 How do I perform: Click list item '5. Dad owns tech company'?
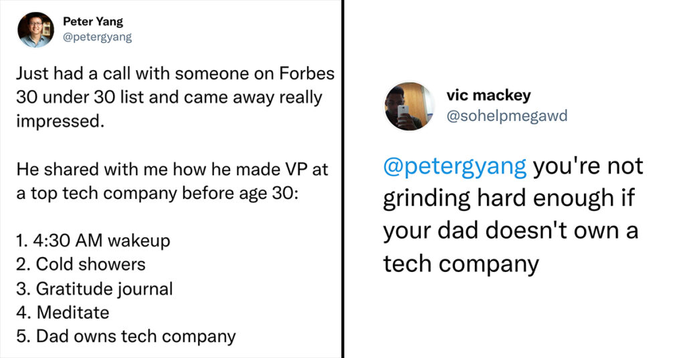126,337
